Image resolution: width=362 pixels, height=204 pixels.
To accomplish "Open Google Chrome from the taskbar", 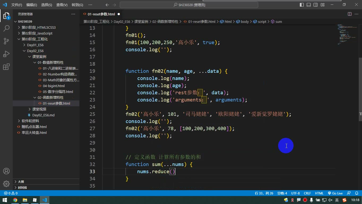I will 15,200.
